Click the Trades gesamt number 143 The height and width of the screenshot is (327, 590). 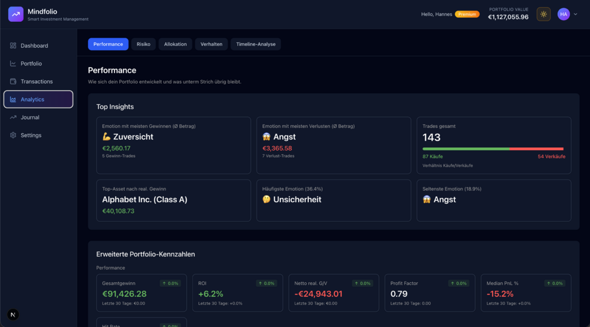(431, 137)
